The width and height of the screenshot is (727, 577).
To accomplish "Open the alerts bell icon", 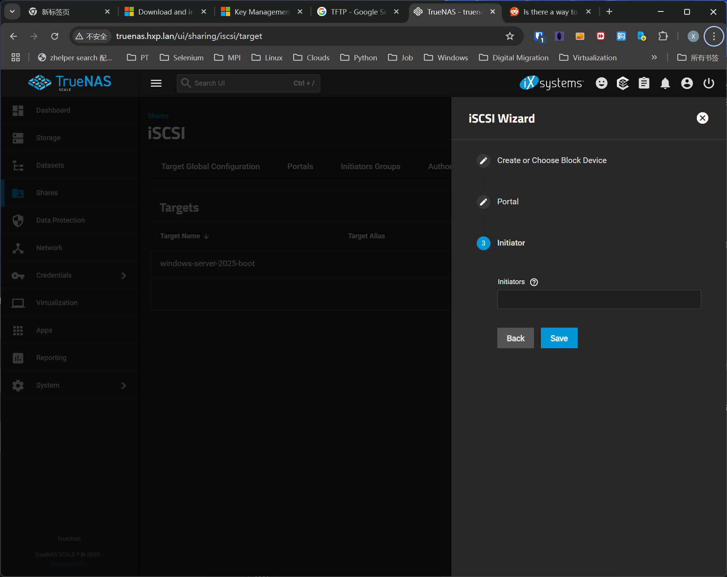I will click(665, 83).
